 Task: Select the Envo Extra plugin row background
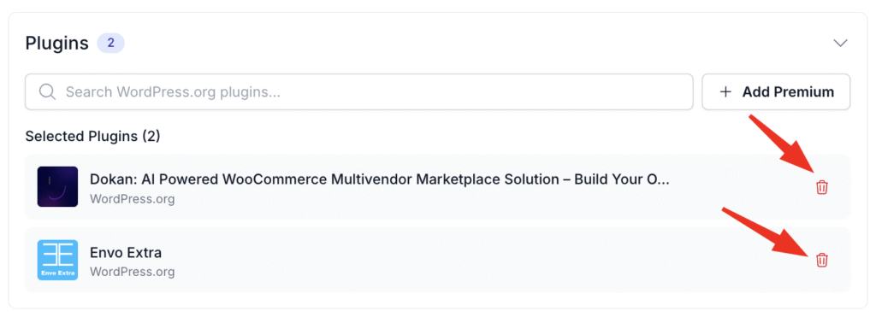click(437, 260)
